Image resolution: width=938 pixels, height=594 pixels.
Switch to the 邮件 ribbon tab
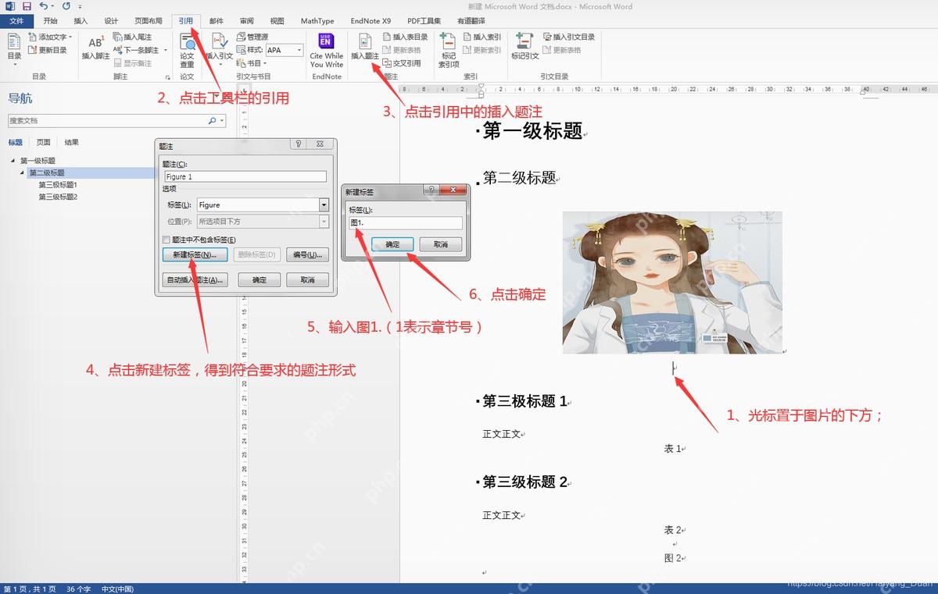click(216, 21)
